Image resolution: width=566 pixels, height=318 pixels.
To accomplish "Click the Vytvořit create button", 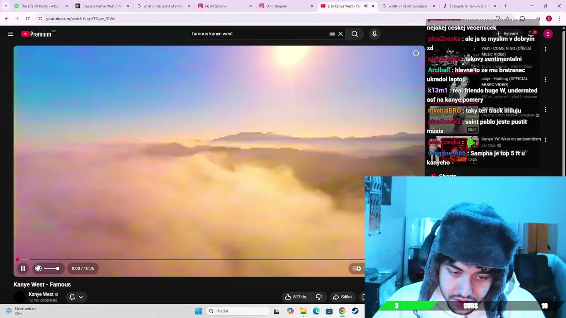I will 507,34.
